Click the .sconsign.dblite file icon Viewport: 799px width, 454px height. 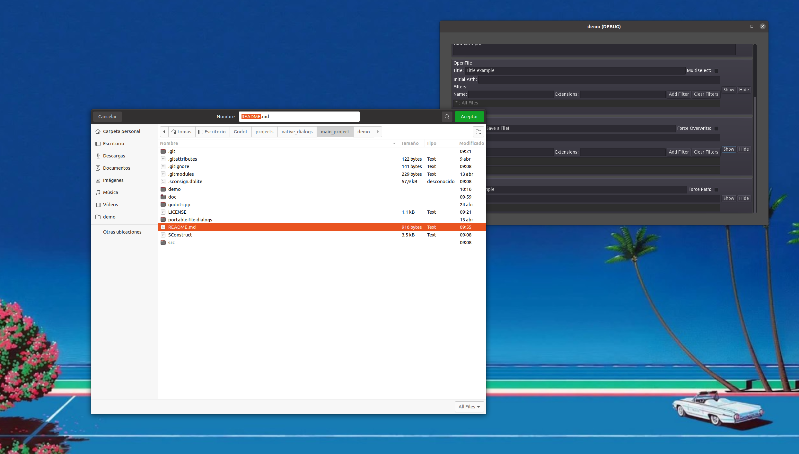click(x=163, y=182)
